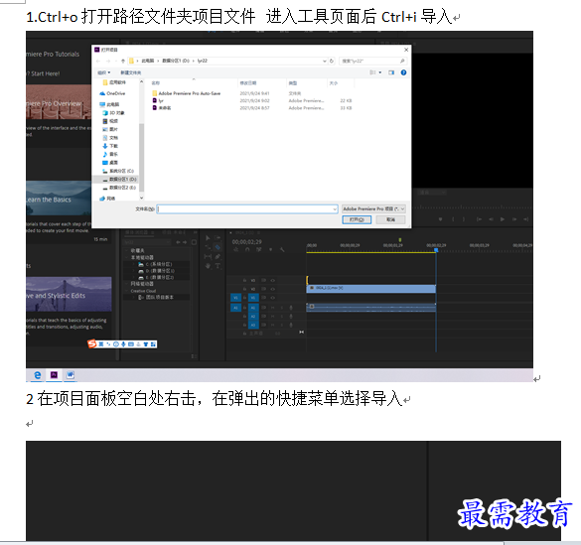Select the Pen tool in Premiere
The width and height of the screenshot is (581, 545).
point(218,256)
